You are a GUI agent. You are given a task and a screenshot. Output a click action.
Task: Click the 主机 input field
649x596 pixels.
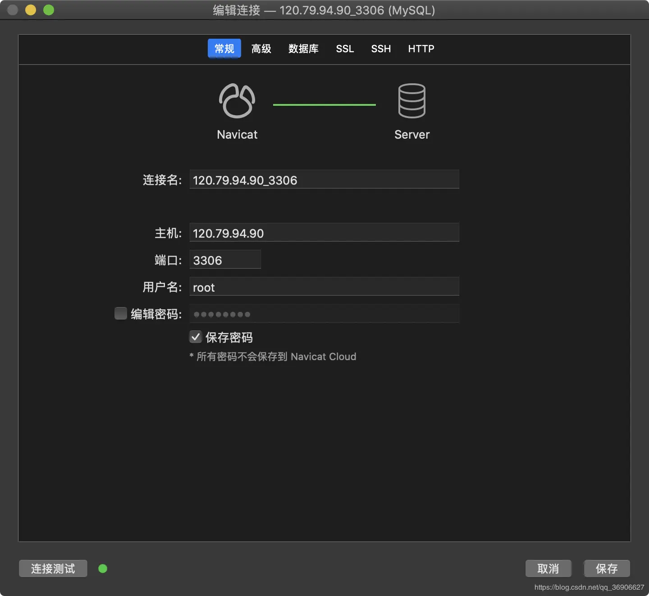324,232
